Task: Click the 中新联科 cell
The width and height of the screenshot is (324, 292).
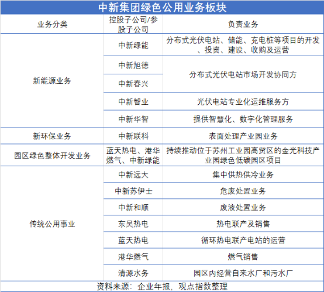Action: coord(133,136)
